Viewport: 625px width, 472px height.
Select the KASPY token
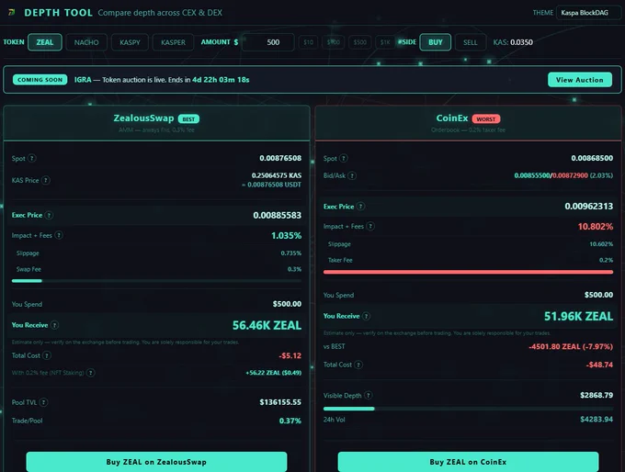(x=130, y=42)
